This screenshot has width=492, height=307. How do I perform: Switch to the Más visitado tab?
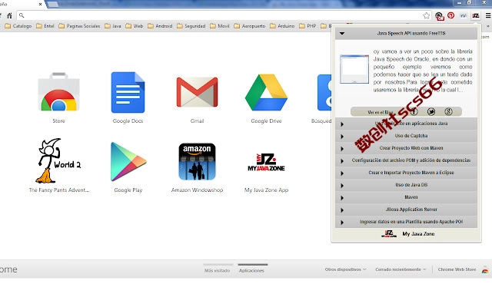tap(217, 270)
